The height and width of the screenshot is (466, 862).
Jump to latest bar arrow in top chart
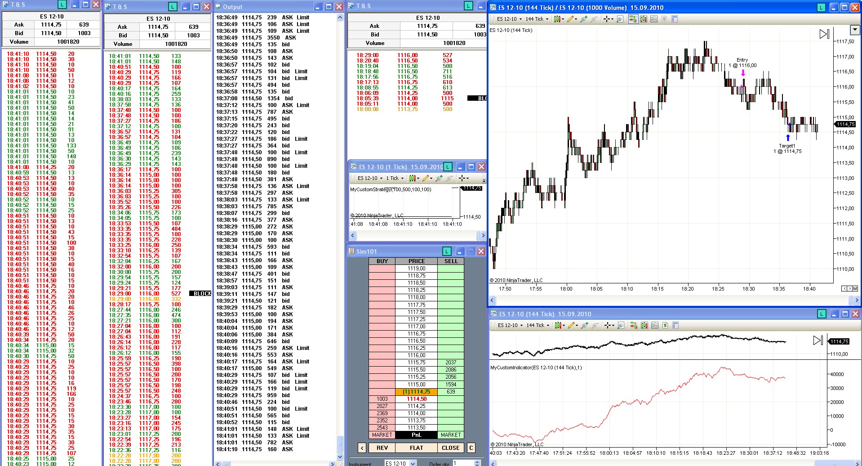tap(824, 34)
